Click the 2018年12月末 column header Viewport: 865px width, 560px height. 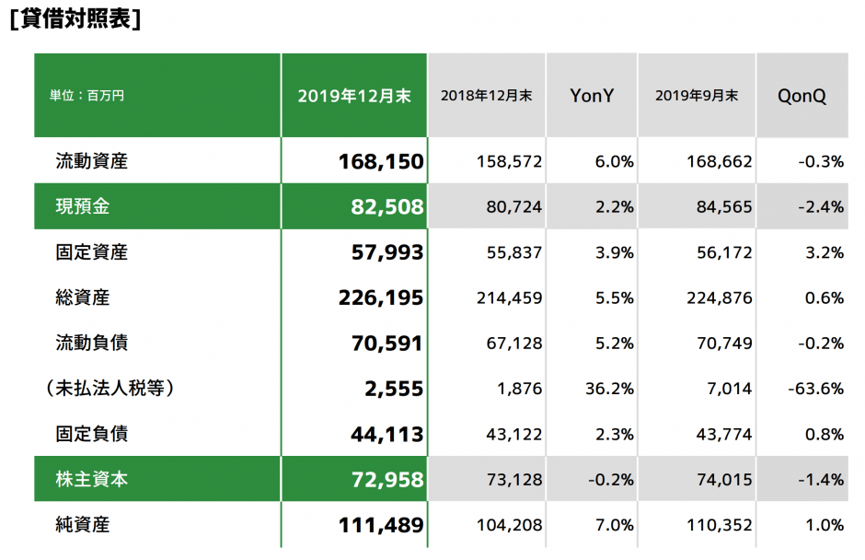tap(486, 96)
